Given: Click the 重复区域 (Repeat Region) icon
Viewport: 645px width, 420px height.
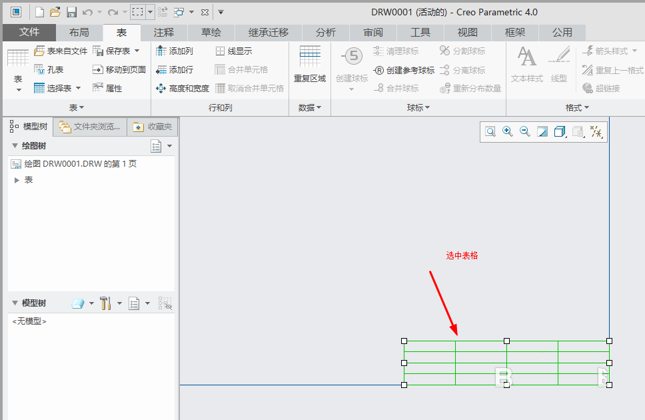Looking at the screenshot, I should coord(311,59).
